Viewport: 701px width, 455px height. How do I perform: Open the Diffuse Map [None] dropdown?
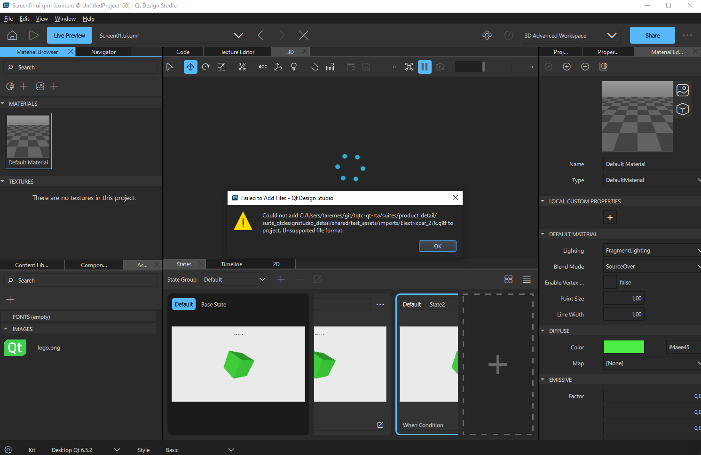pyautogui.click(x=652, y=363)
